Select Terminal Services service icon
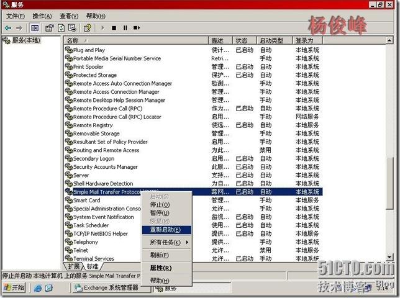 click(68, 258)
